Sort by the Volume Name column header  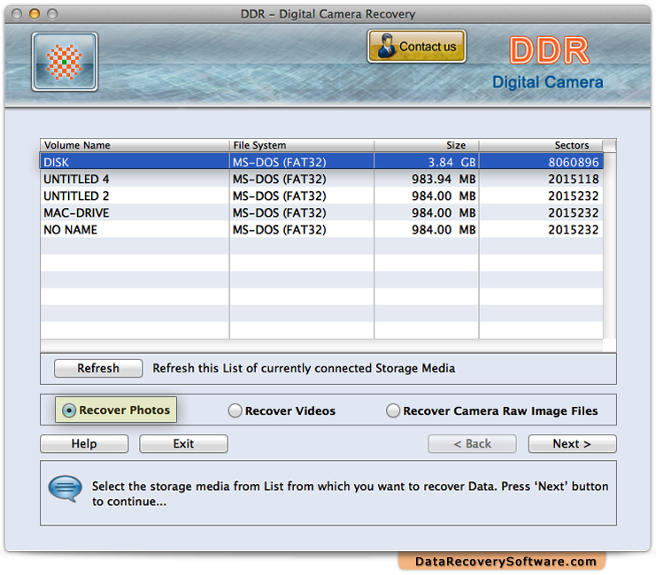(135, 145)
